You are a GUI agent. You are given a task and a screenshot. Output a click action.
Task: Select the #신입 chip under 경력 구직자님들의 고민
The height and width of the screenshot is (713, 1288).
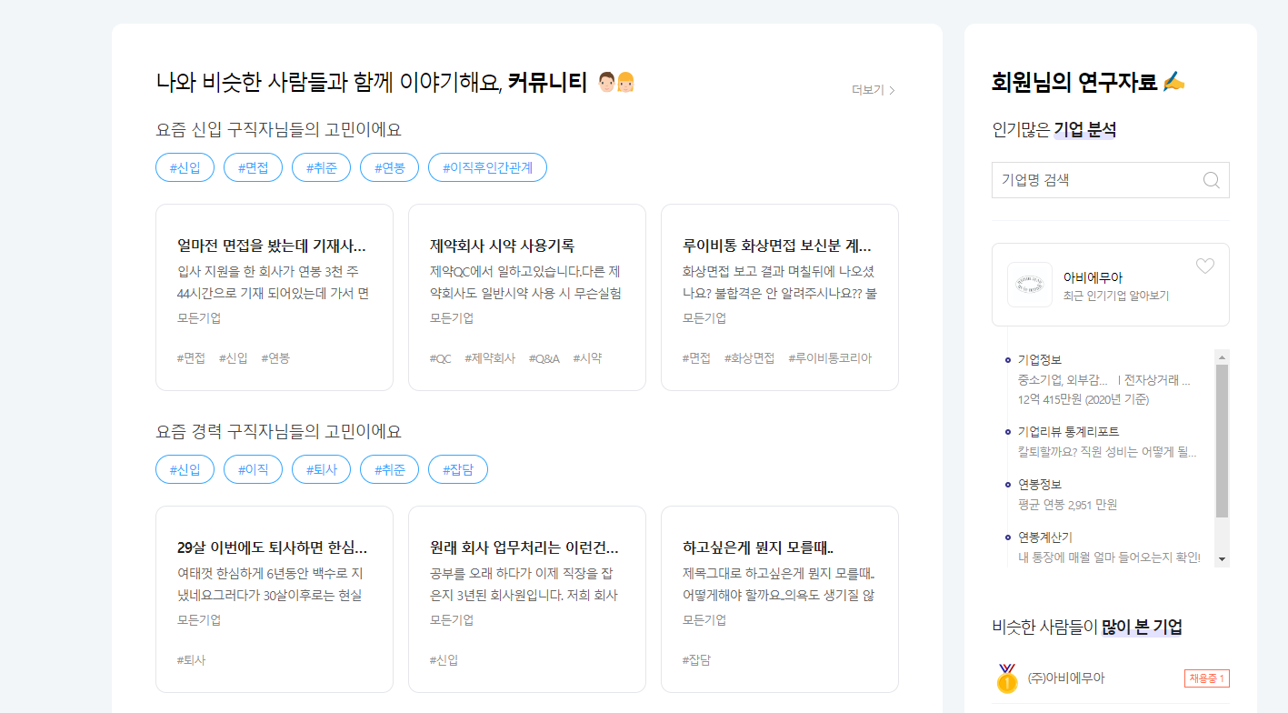click(185, 469)
